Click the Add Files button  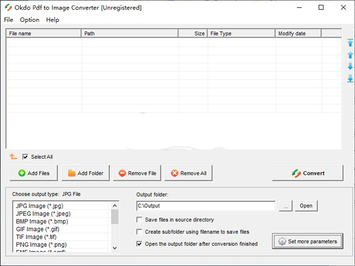[x=34, y=173]
